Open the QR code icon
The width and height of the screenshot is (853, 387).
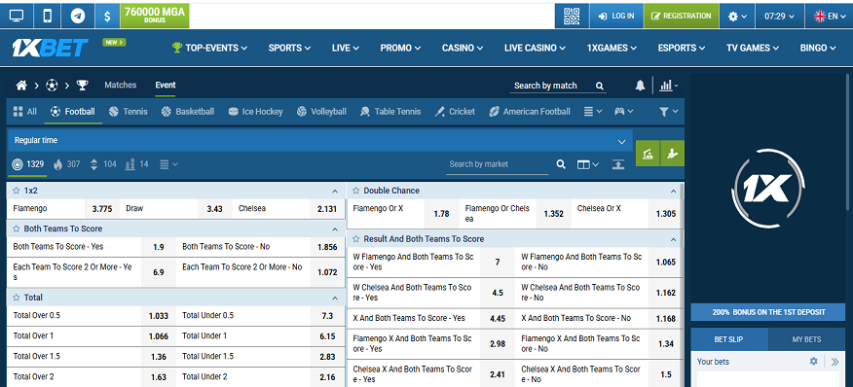coord(572,17)
